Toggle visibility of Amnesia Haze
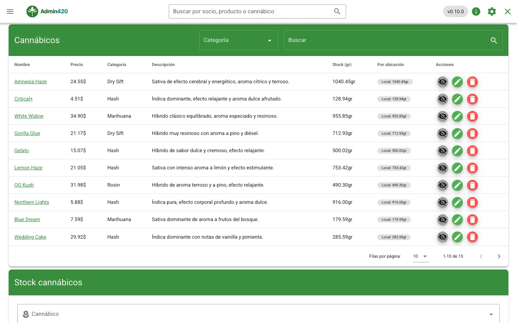Screen dimensions: 517x323 [443, 82]
